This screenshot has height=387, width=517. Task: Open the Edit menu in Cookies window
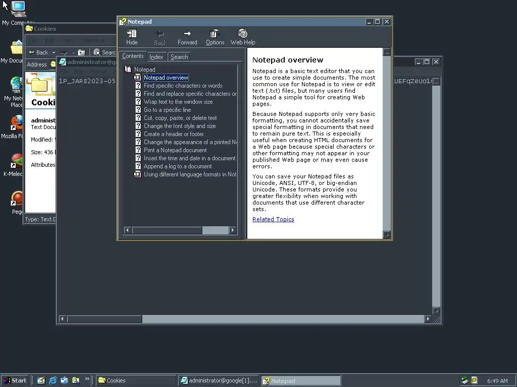coord(49,40)
